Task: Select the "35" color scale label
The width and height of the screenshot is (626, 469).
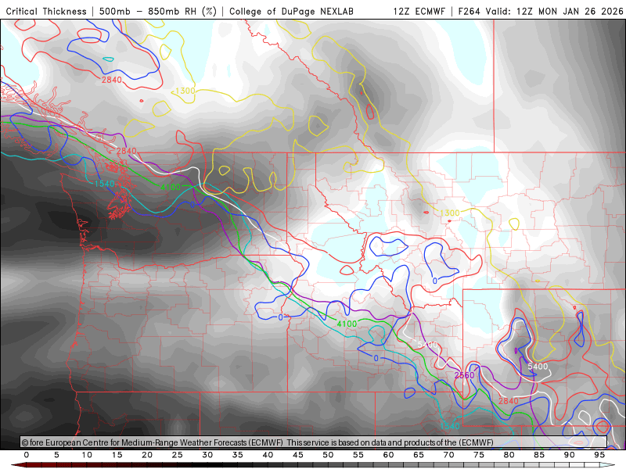Action: (x=238, y=455)
